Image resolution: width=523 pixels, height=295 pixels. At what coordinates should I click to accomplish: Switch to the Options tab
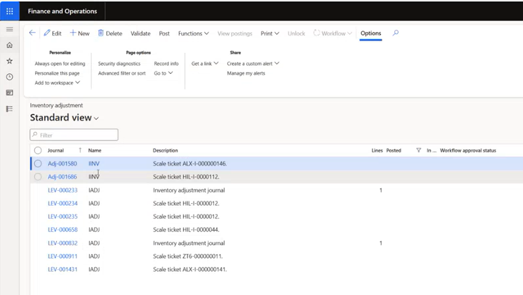tap(370, 34)
